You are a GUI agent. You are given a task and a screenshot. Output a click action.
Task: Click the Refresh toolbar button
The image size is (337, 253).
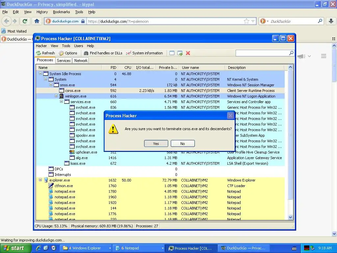pyautogui.click(x=45, y=53)
